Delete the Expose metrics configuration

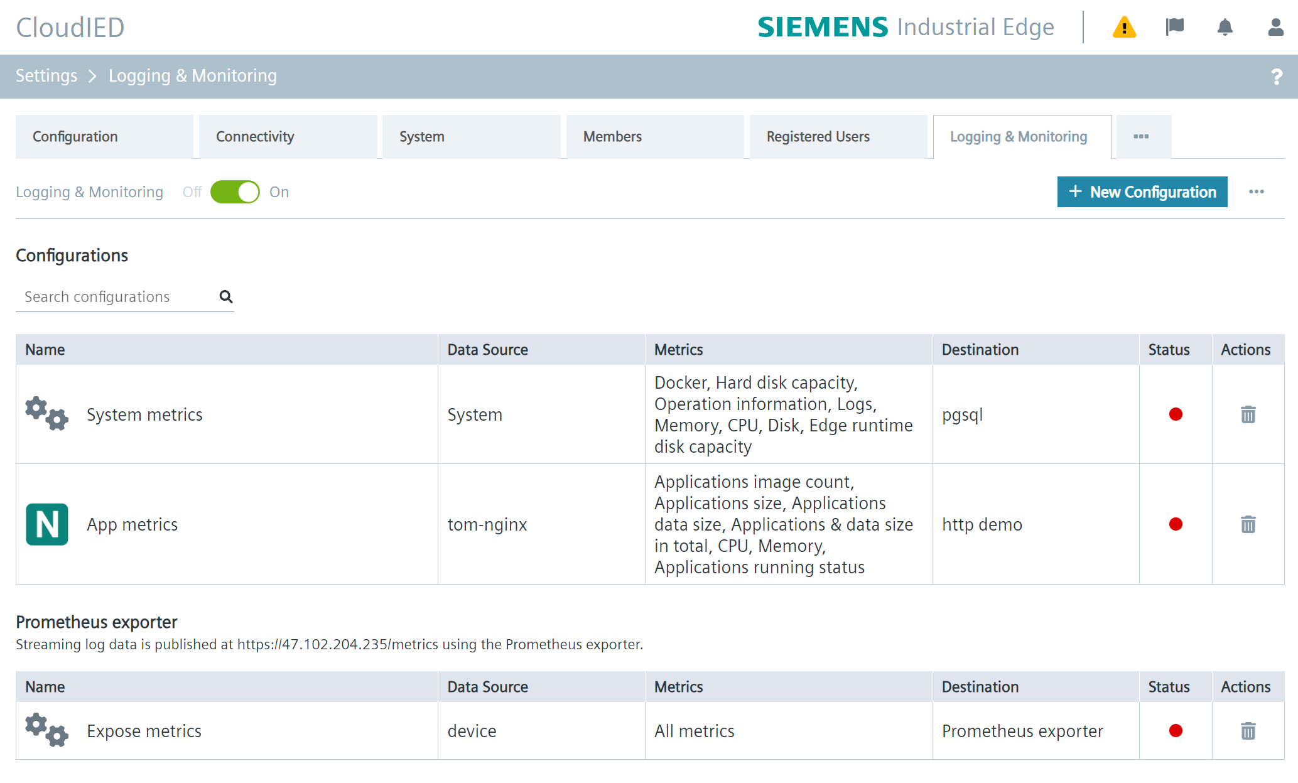tap(1248, 730)
